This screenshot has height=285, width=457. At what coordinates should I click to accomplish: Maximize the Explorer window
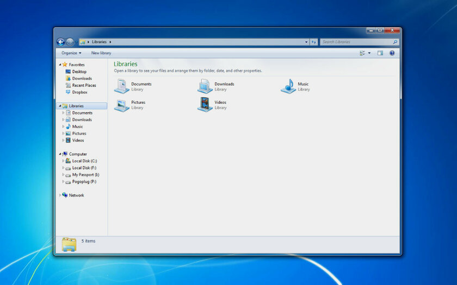[x=380, y=30]
